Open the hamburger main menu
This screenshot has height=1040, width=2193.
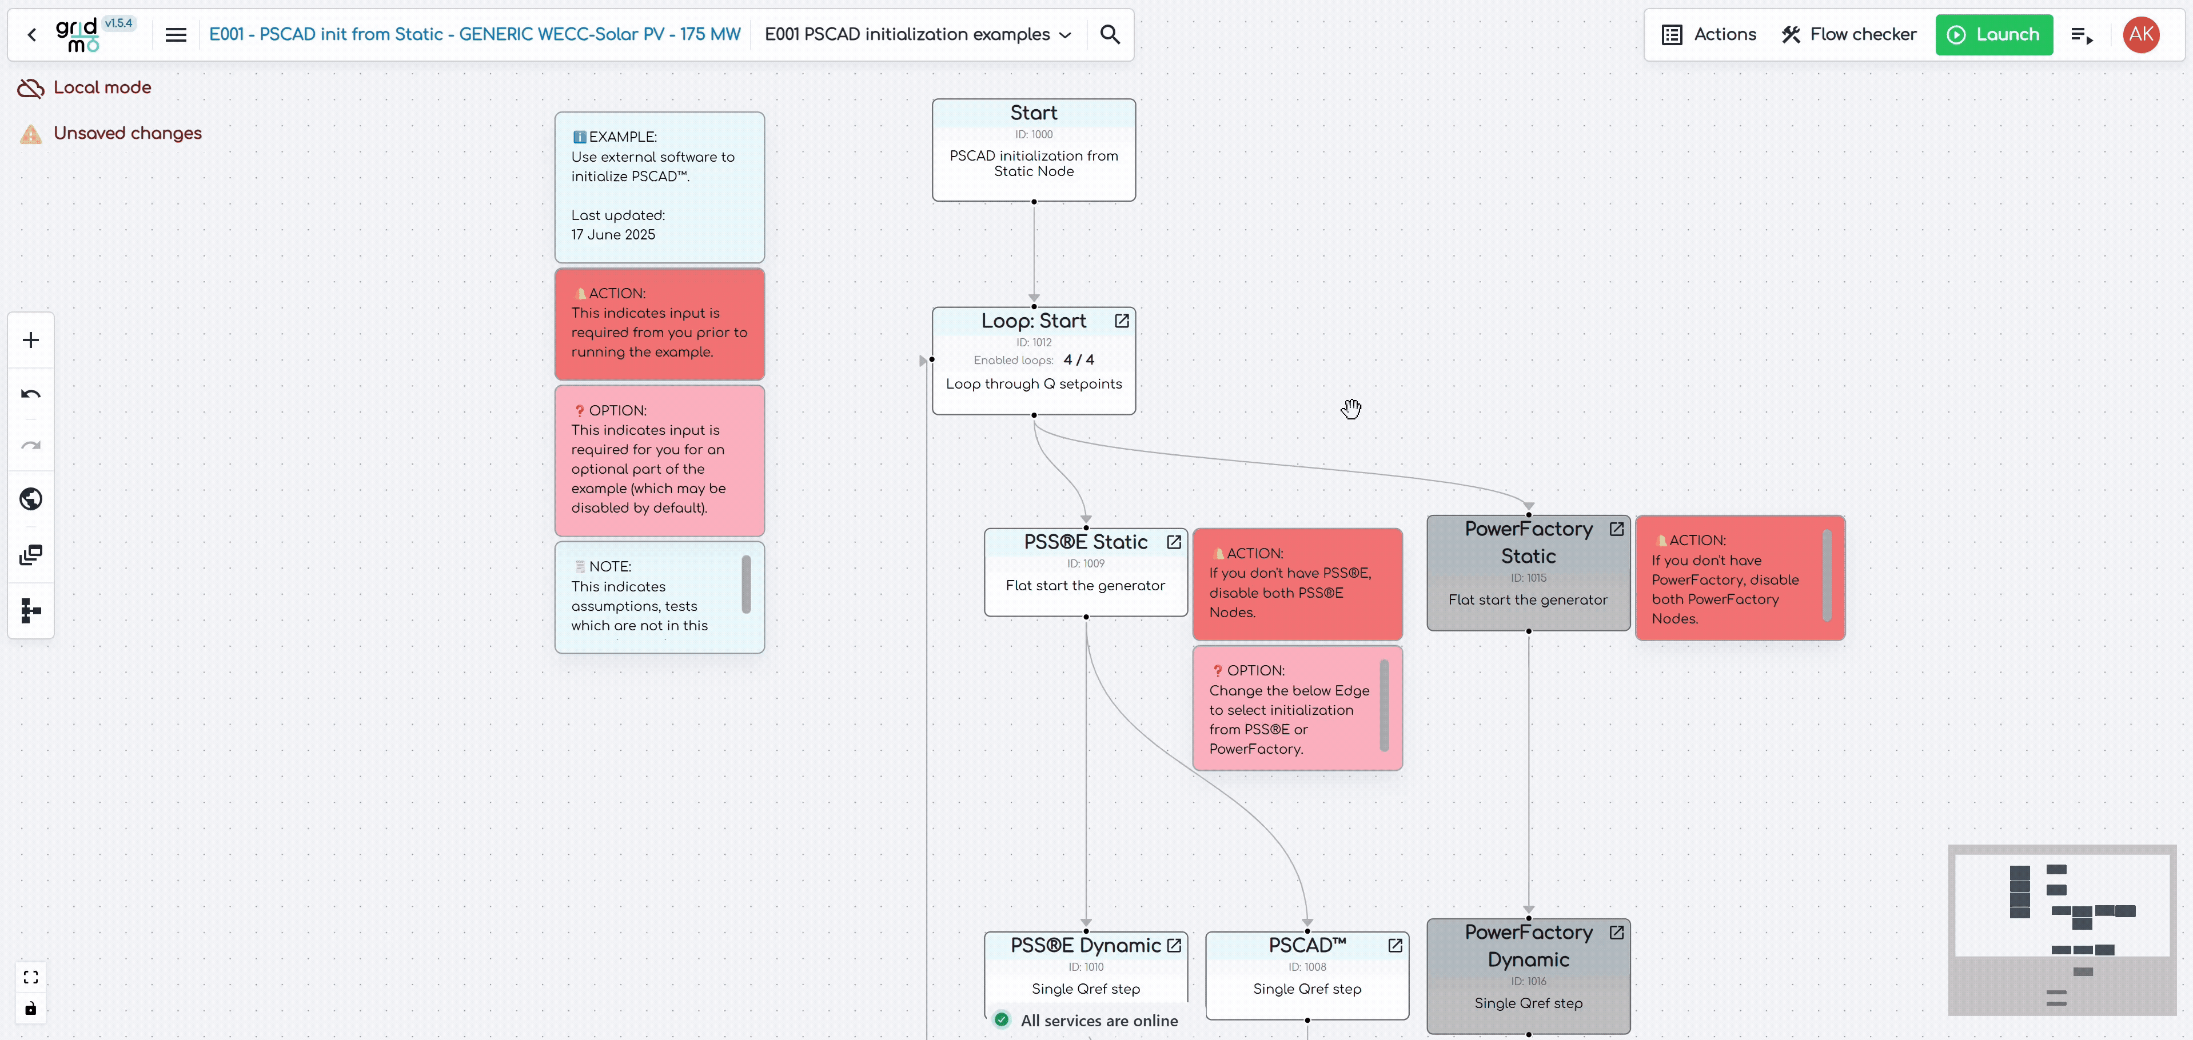(176, 35)
